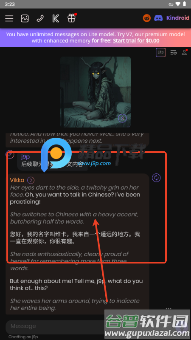Click the Kindroid brand text

pyautogui.click(x=178, y=18)
